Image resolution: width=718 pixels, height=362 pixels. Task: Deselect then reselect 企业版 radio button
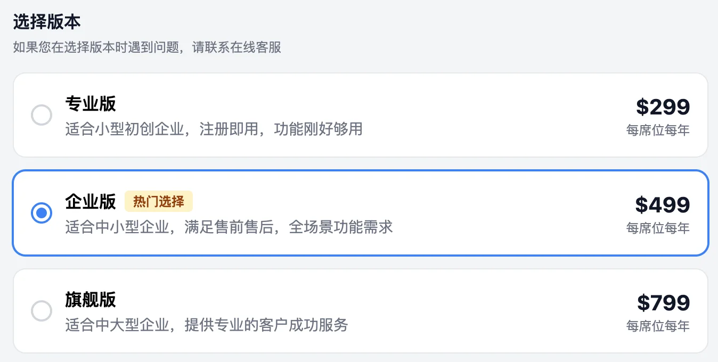click(42, 213)
